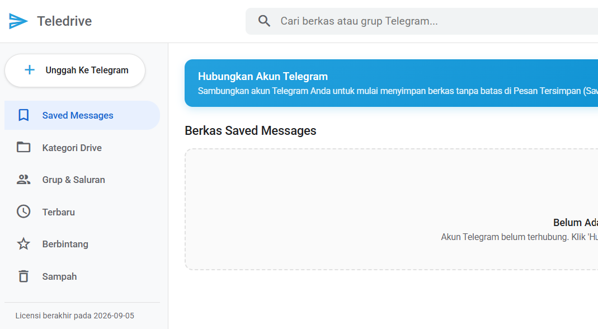Focus the Cari berkas search field
The width and height of the screenshot is (598, 329).
point(422,21)
